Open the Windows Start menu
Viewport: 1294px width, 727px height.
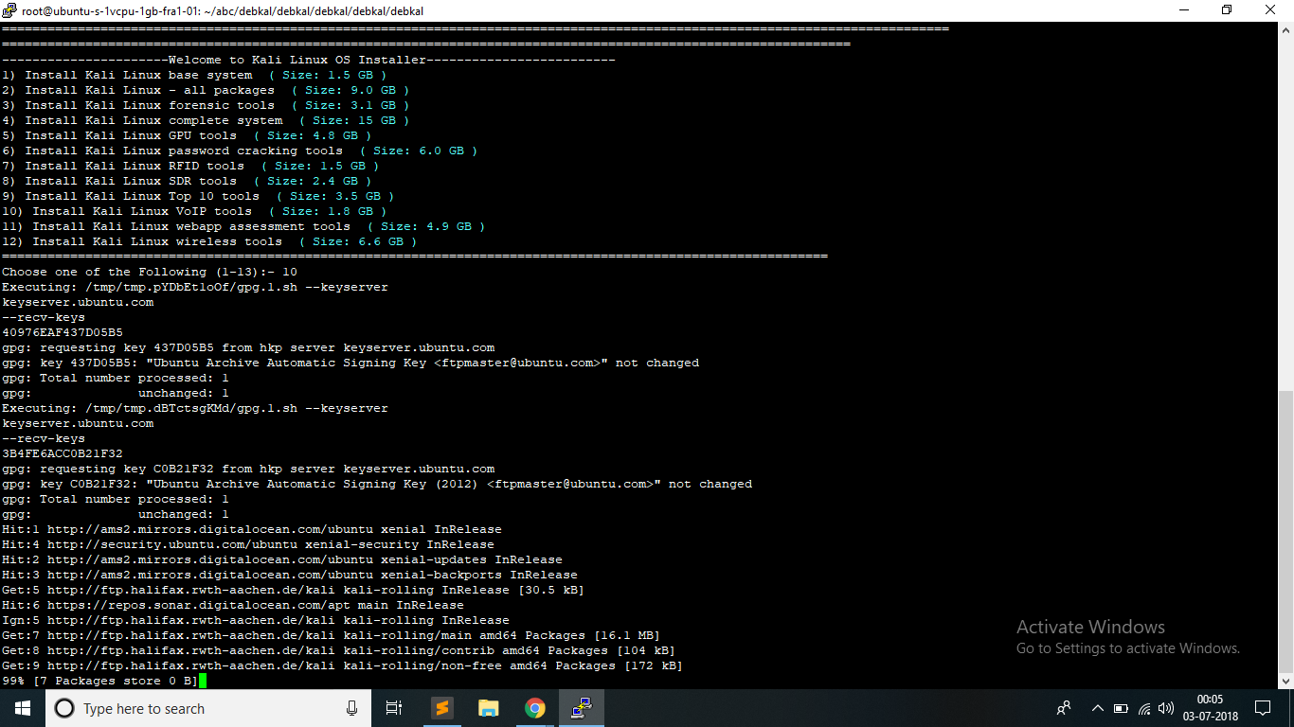(23, 708)
